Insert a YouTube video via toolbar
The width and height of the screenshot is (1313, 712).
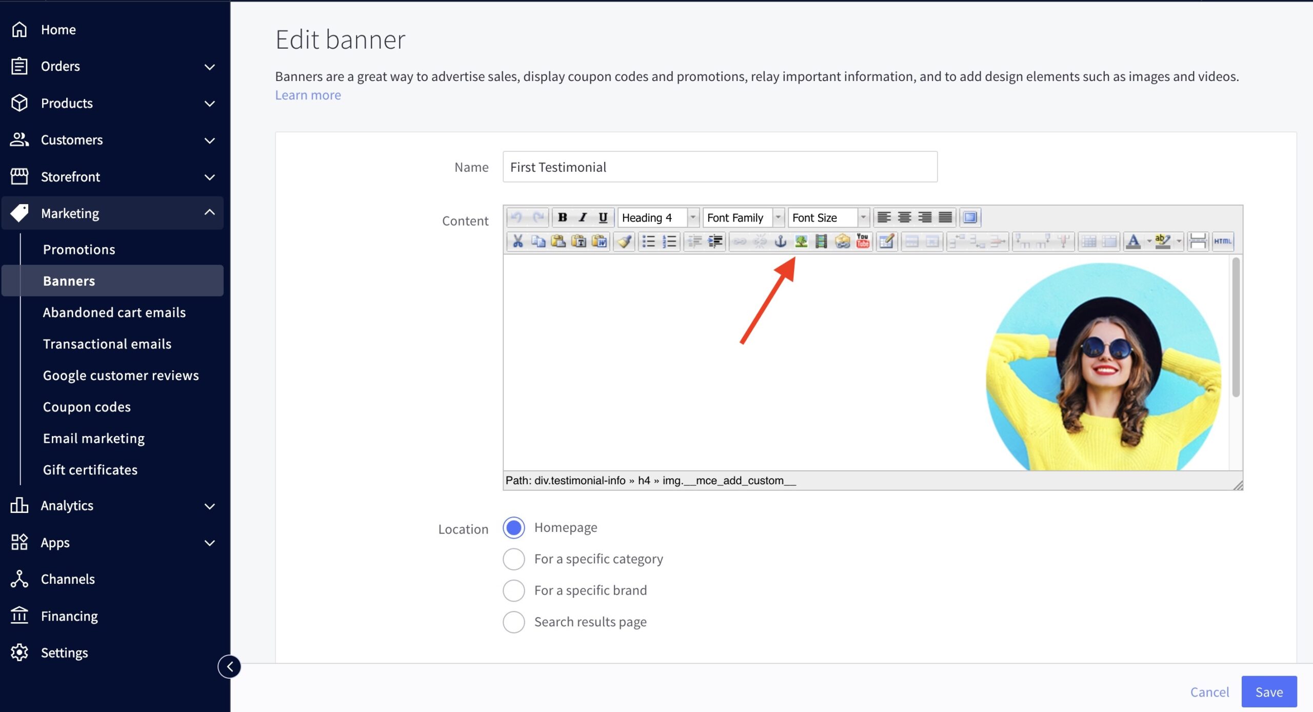pos(863,241)
